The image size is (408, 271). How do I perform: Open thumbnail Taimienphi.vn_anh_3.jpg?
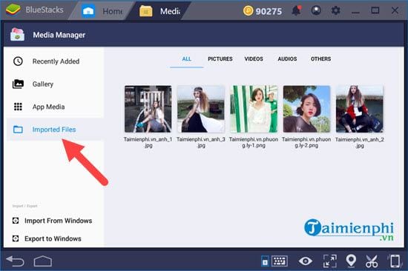click(x=201, y=109)
